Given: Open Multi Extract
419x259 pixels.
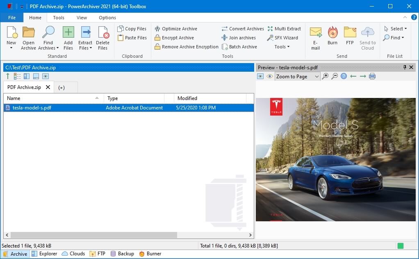Looking at the screenshot, I should (285, 29).
